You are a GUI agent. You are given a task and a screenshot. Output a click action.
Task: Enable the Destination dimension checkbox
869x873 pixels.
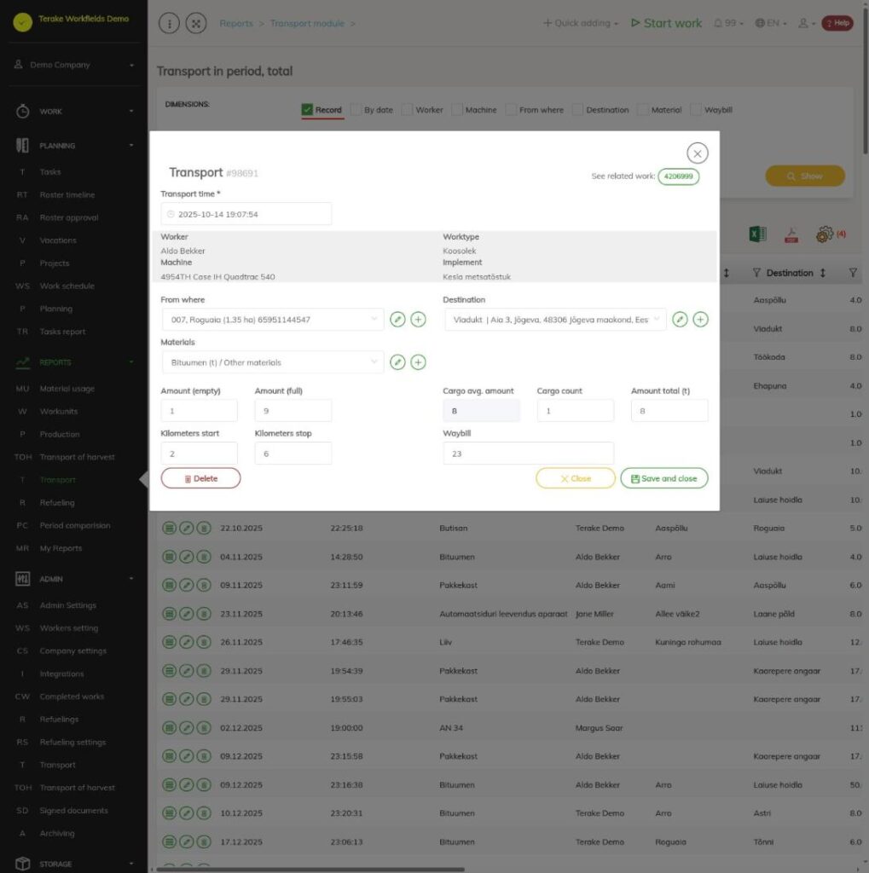pos(577,110)
